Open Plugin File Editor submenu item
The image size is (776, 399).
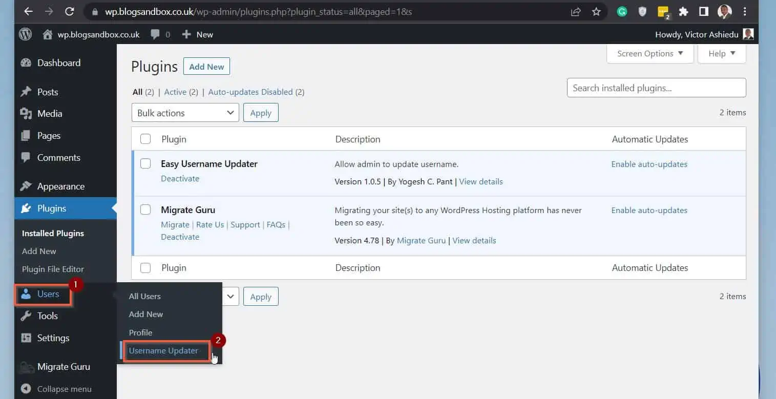[53, 269]
